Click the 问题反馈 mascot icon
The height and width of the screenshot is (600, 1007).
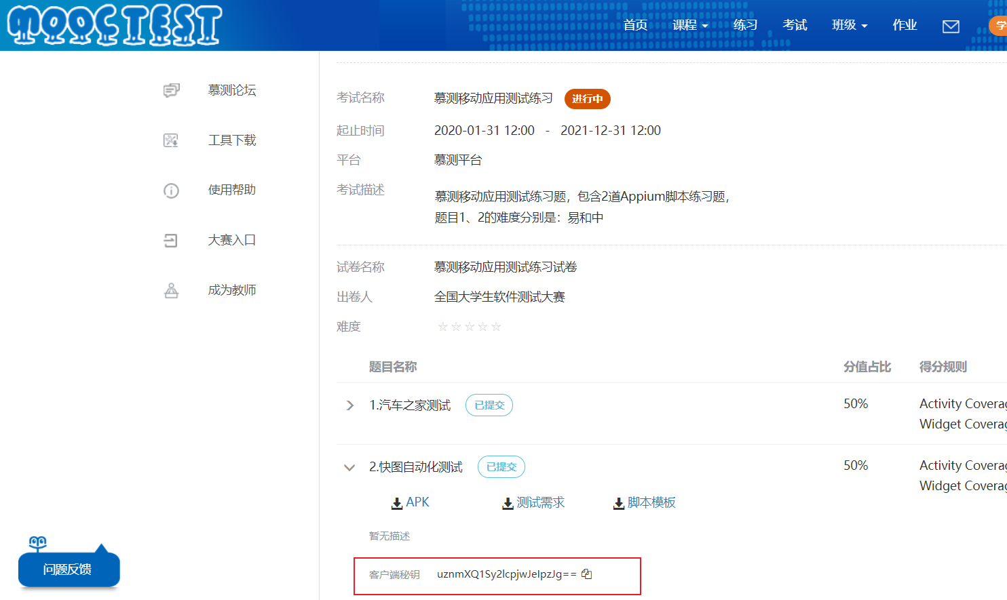[x=37, y=543]
